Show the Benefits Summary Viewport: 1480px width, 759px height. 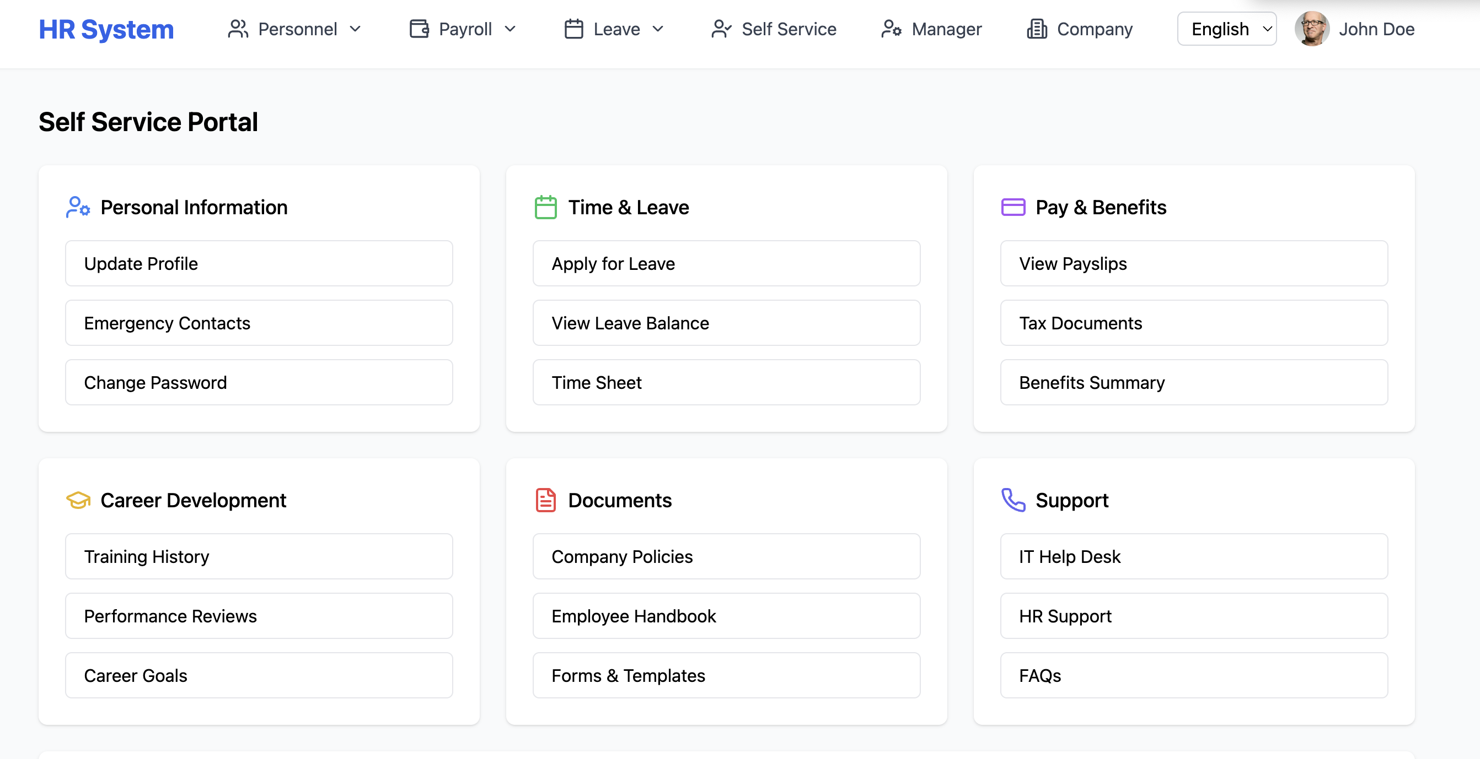(x=1194, y=383)
